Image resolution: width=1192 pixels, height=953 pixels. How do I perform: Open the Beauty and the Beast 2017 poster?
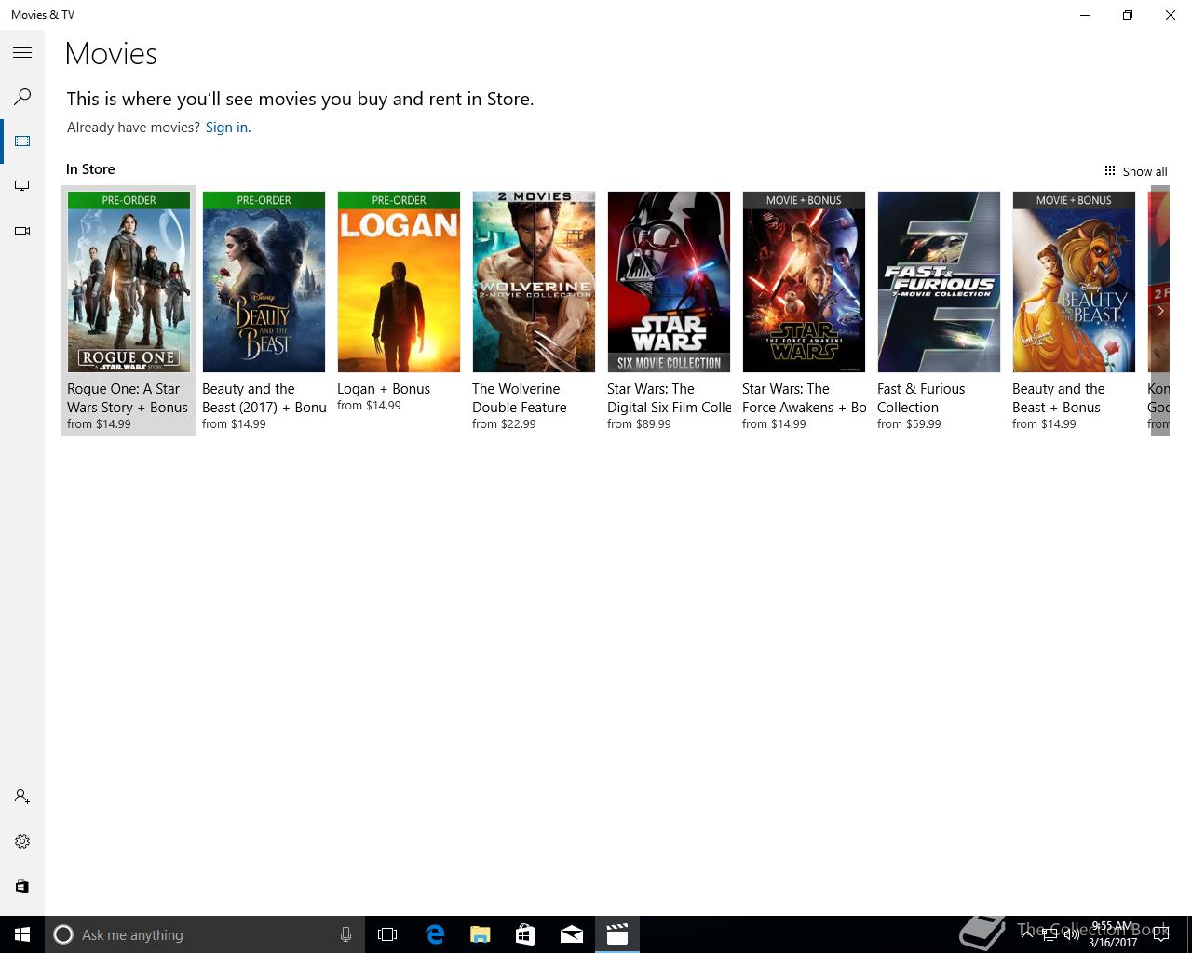(x=264, y=282)
